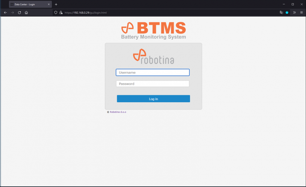Close the browser window
Image resolution: width=306 pixels, height=187 pixels.
(x=301, y=4)
